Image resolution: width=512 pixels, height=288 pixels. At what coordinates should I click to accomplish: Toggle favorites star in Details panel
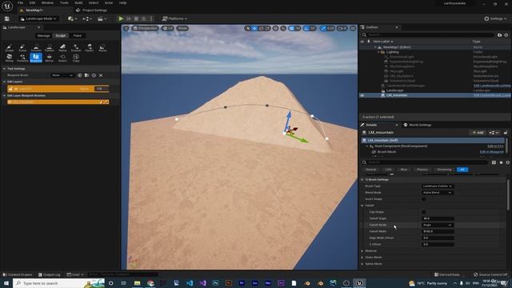(x=501, y=162)
